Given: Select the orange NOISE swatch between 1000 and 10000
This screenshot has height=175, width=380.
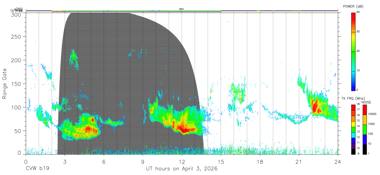Looking at the screenshot, I should [365, 119].
